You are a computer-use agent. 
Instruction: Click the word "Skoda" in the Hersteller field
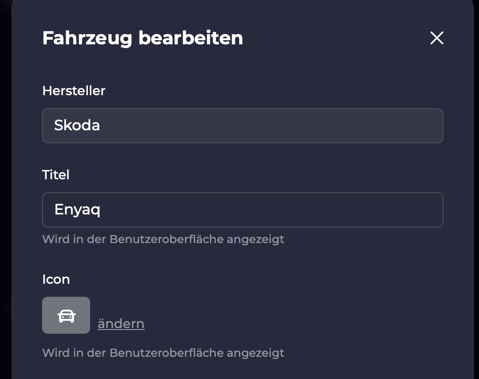(x=77, y=126)
